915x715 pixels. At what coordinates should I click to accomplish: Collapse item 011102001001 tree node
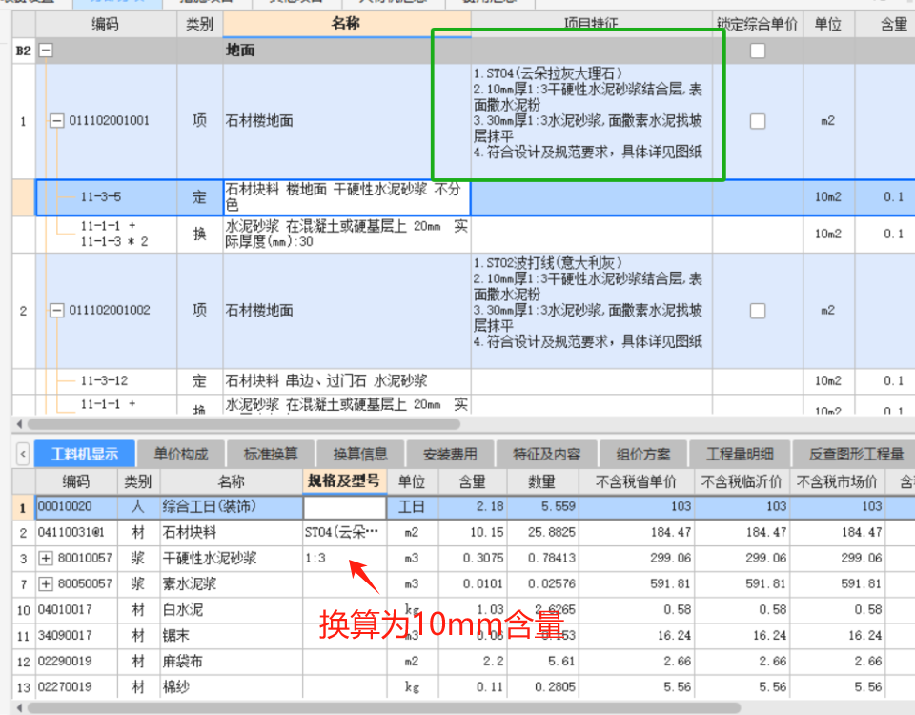coord(56,121)
